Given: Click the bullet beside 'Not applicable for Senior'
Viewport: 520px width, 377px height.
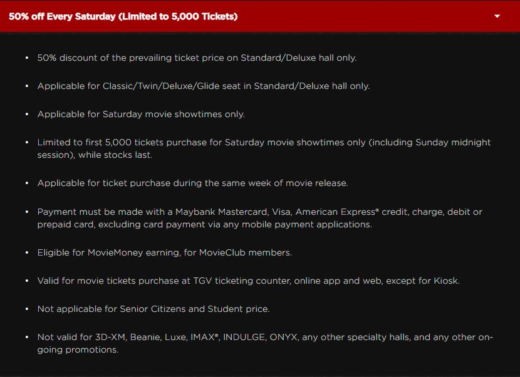Looking at the screenshot, I should pyautogui.click(x=27, y=309).
